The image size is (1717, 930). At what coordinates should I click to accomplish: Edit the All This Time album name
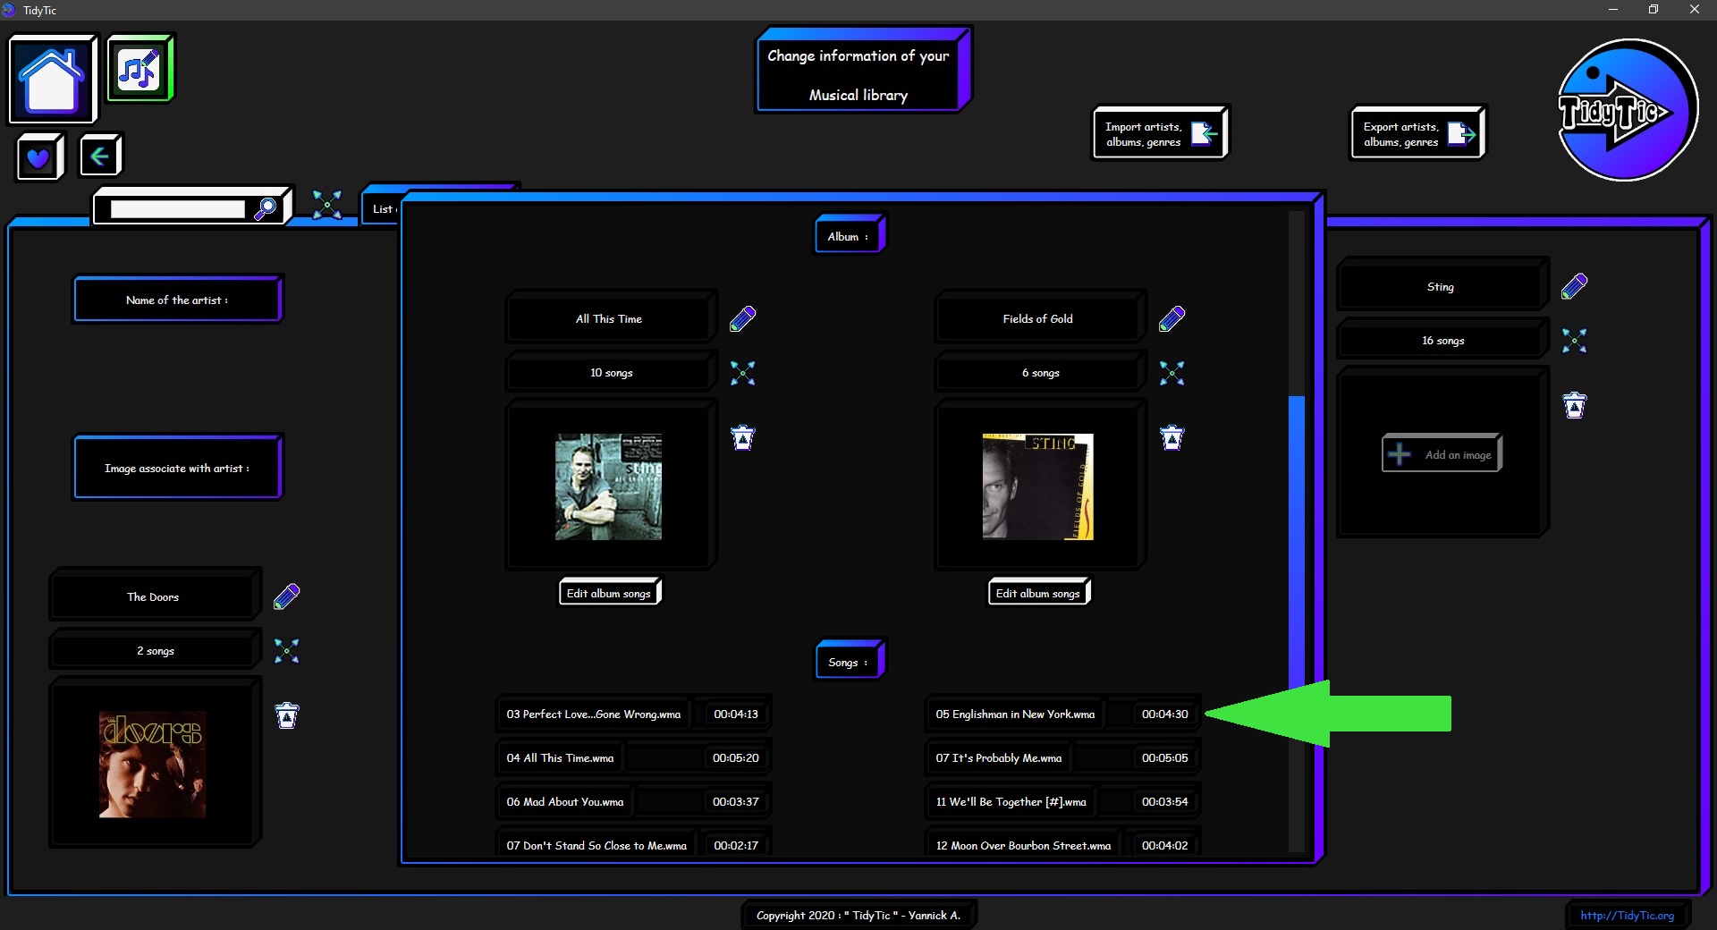pyautogui.click(x=742, y=318)
